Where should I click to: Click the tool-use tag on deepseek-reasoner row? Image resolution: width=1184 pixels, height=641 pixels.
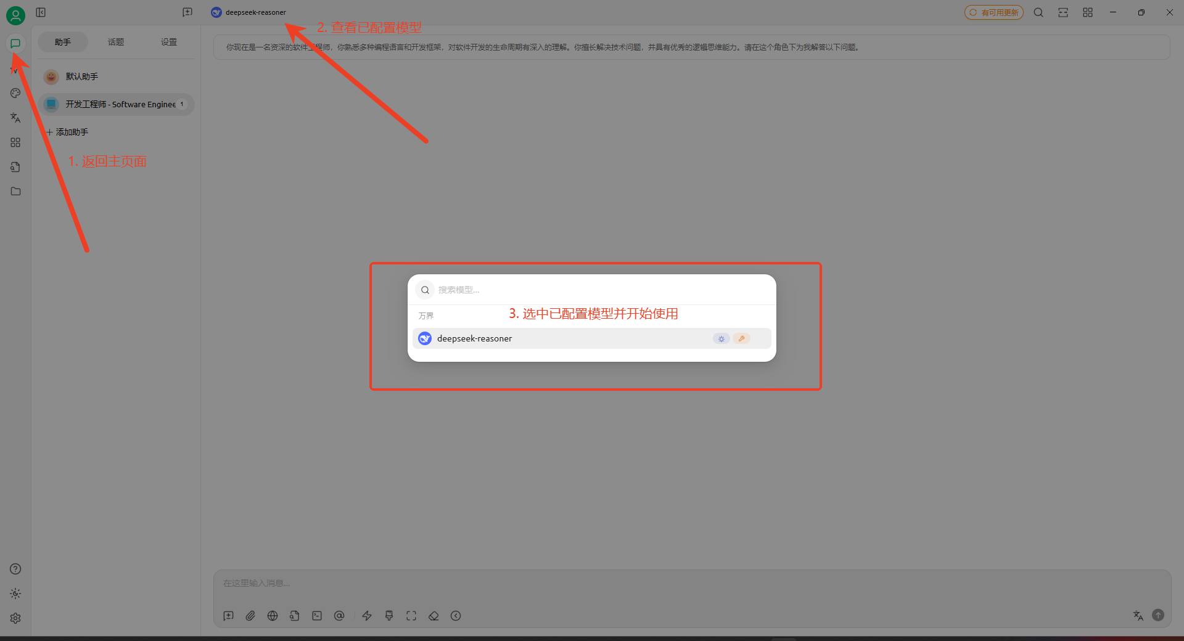(742, 338)
